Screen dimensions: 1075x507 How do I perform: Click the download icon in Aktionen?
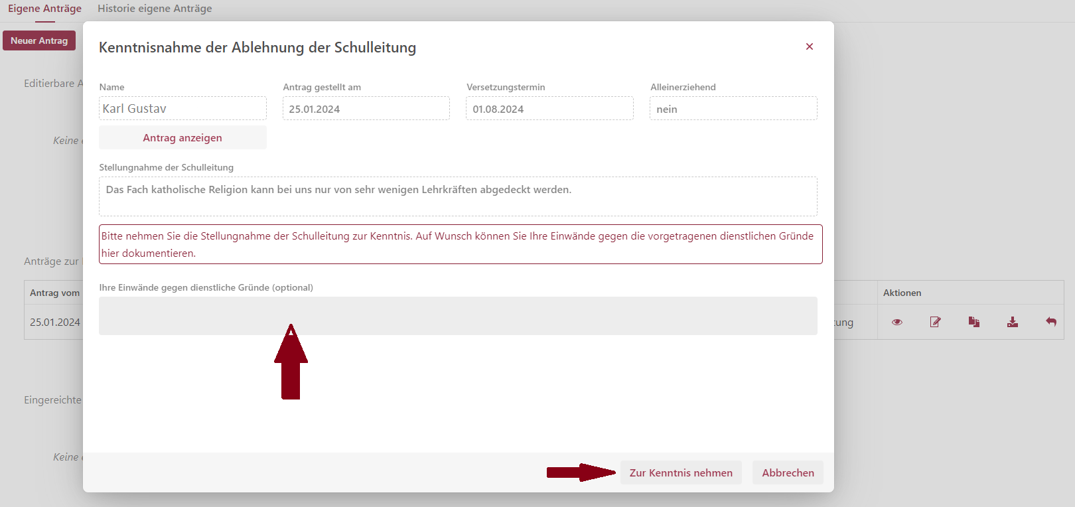[x=1013, y=323]
